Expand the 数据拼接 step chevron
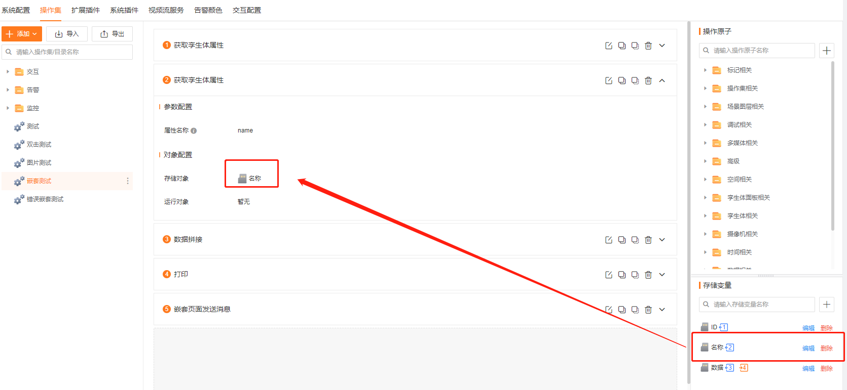This screenshot has width=847, height=390. pos(662,240)
